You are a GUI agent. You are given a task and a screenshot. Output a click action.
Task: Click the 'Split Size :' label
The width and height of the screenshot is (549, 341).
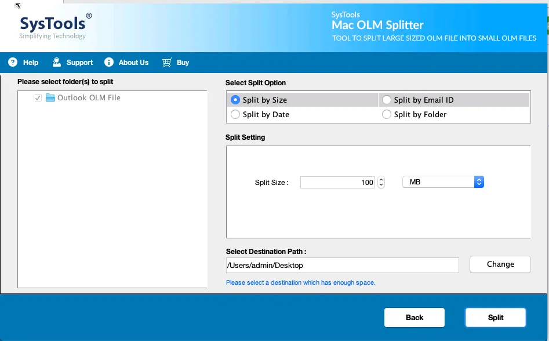tap(271, 183)
